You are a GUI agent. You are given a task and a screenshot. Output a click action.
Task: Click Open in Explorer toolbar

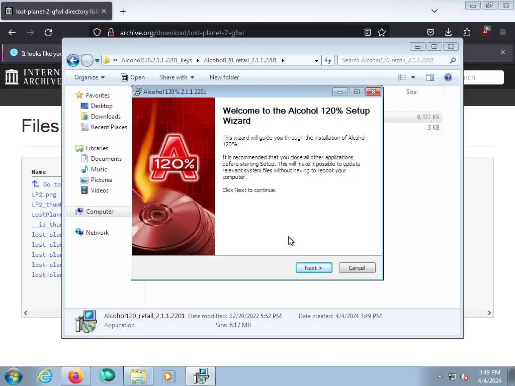click(133, 77)
